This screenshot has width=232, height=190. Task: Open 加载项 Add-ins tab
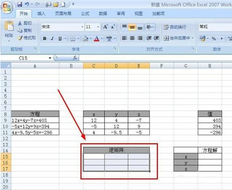point(158,13)
